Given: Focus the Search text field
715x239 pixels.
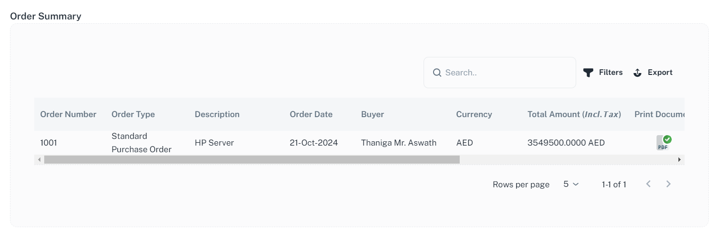Looking at the screenshot, I should point(506,73).
